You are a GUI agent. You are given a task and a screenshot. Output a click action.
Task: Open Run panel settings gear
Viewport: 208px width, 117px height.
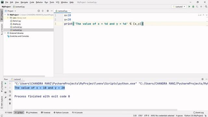tap(202, 79)
